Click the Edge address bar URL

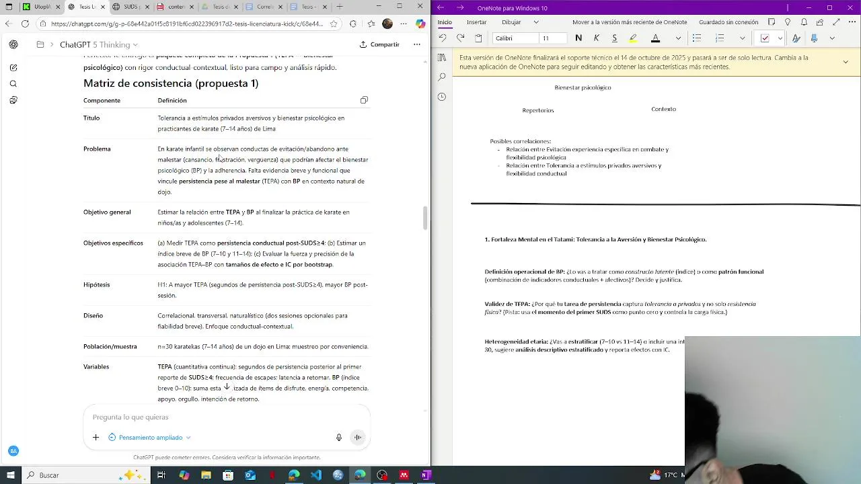187,24
